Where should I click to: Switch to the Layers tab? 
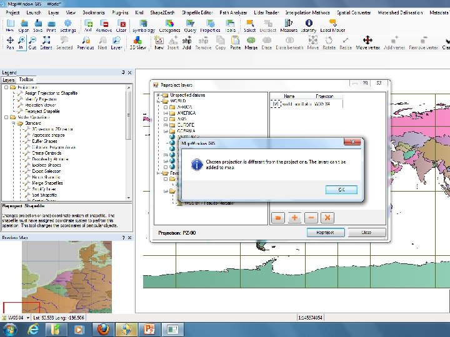(x=9, y=80)
